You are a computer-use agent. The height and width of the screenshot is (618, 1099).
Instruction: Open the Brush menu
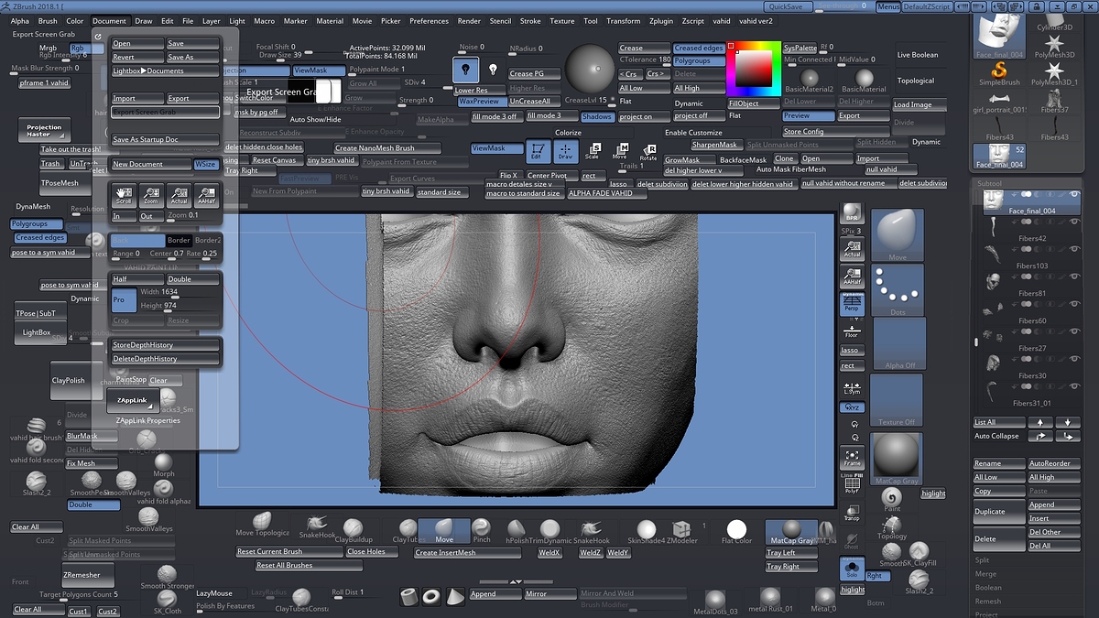[47, 20]
